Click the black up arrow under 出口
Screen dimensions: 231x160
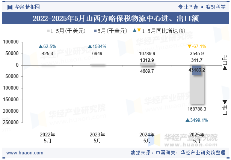point(225,68)
